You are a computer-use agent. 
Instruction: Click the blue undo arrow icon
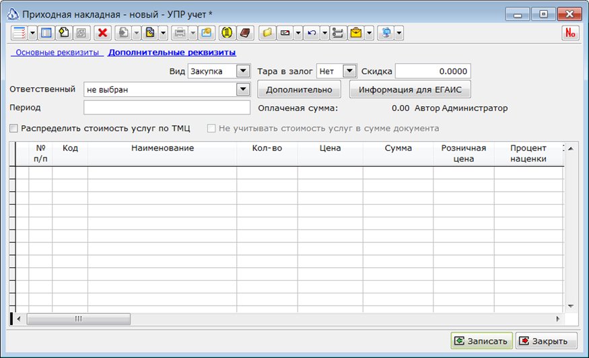click(x=312, y=33)
